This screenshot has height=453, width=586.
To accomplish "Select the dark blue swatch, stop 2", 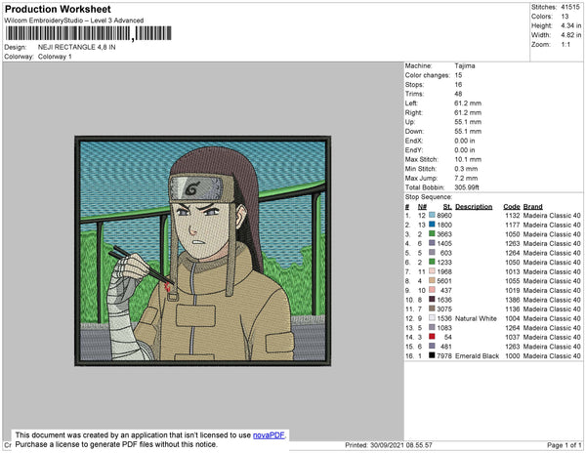I will point(432,225).
